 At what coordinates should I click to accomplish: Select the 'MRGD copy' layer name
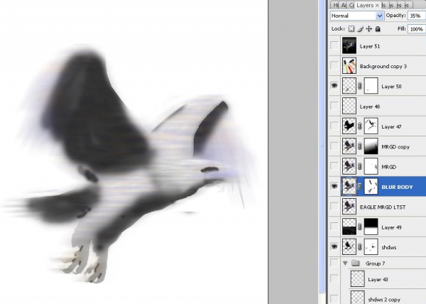(x=395, y=147)
